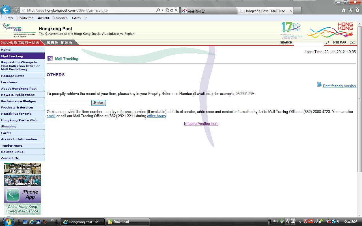This screenshot has height=226, width=362.
Task: Open Products & Services sidebar item
Action: click(x=23, y=107)
